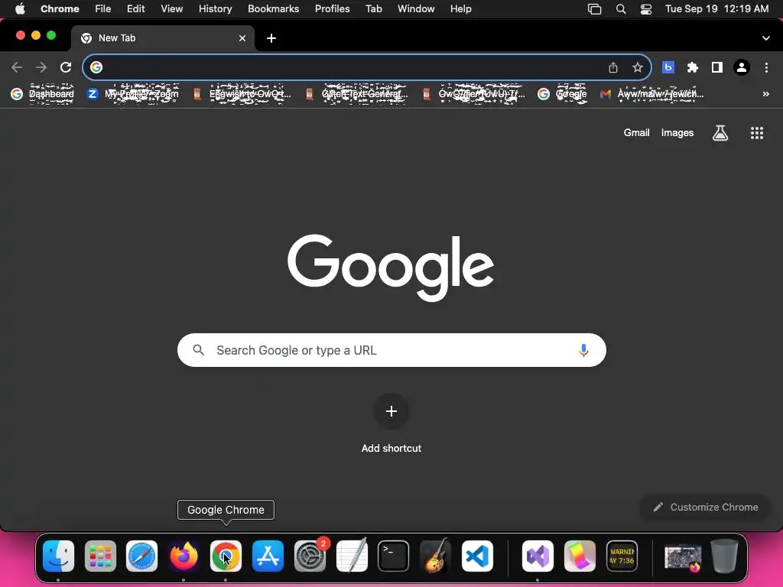Open the Google apps grid
The width and height of the screenshot is (783, 587).
click(x=756, y=133)
